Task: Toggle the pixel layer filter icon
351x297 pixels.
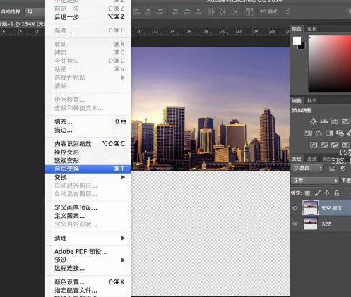Action: click(332, 169)
